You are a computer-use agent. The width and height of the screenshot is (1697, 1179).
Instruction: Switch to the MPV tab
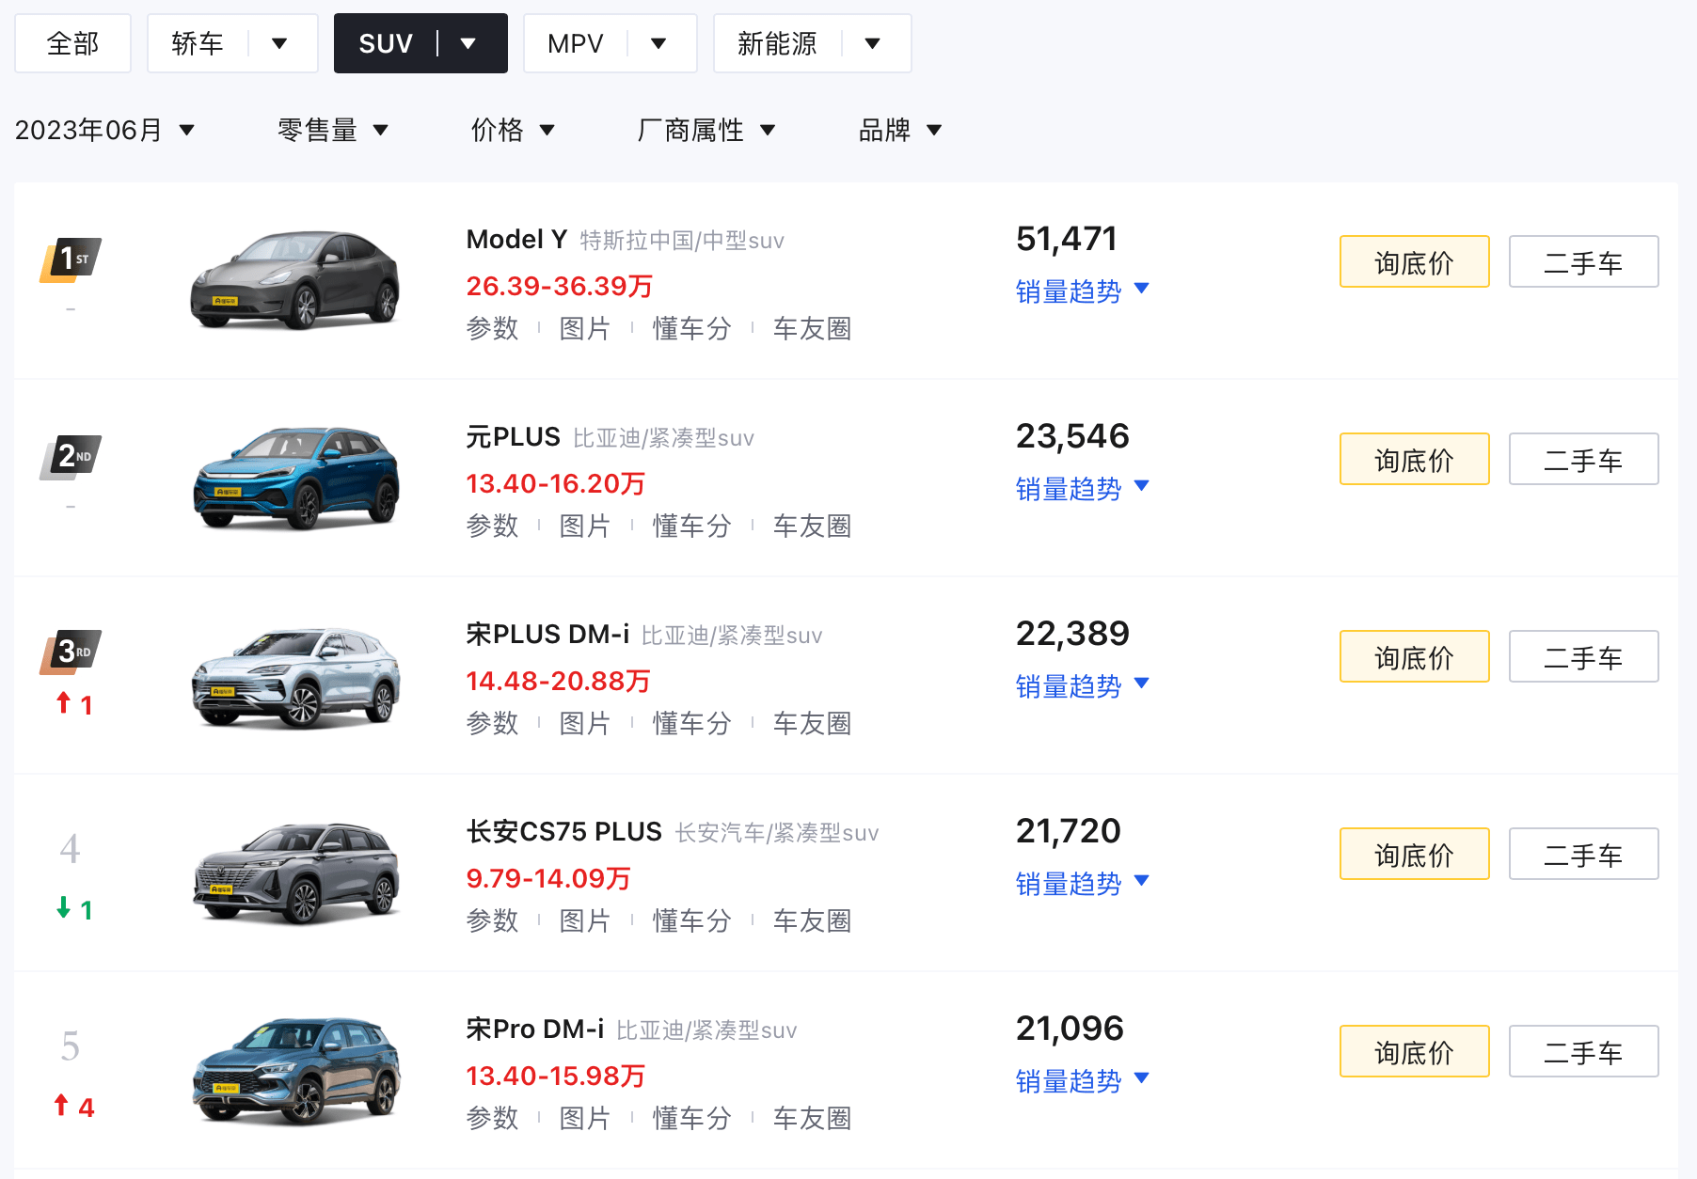coord(576,43)
